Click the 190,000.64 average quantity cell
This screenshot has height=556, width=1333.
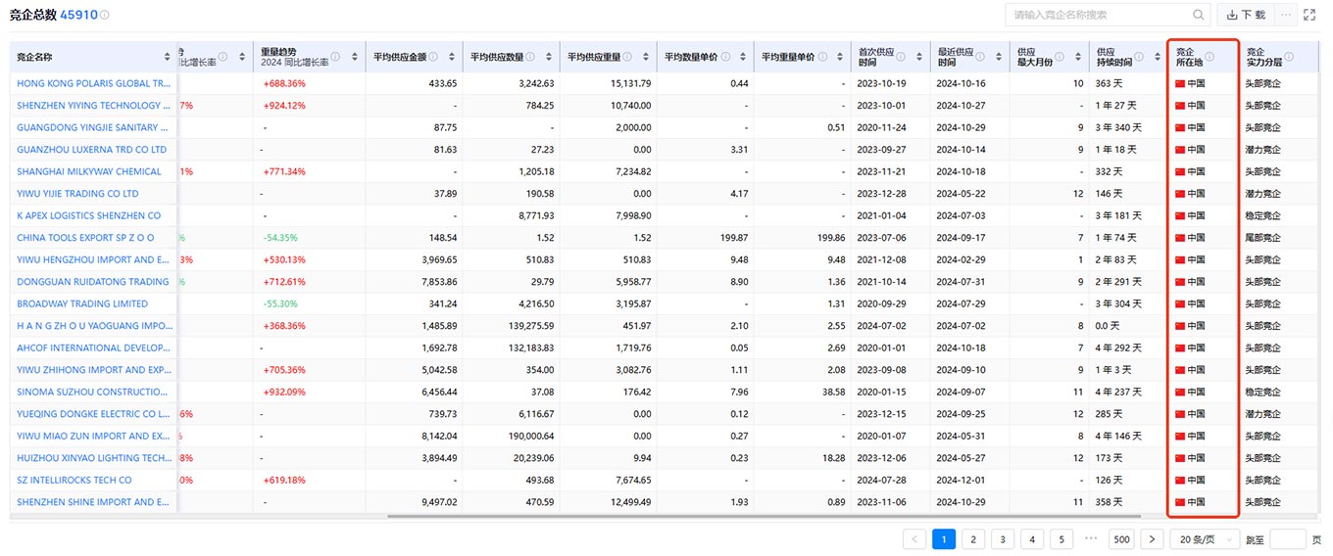coord(530,437)
